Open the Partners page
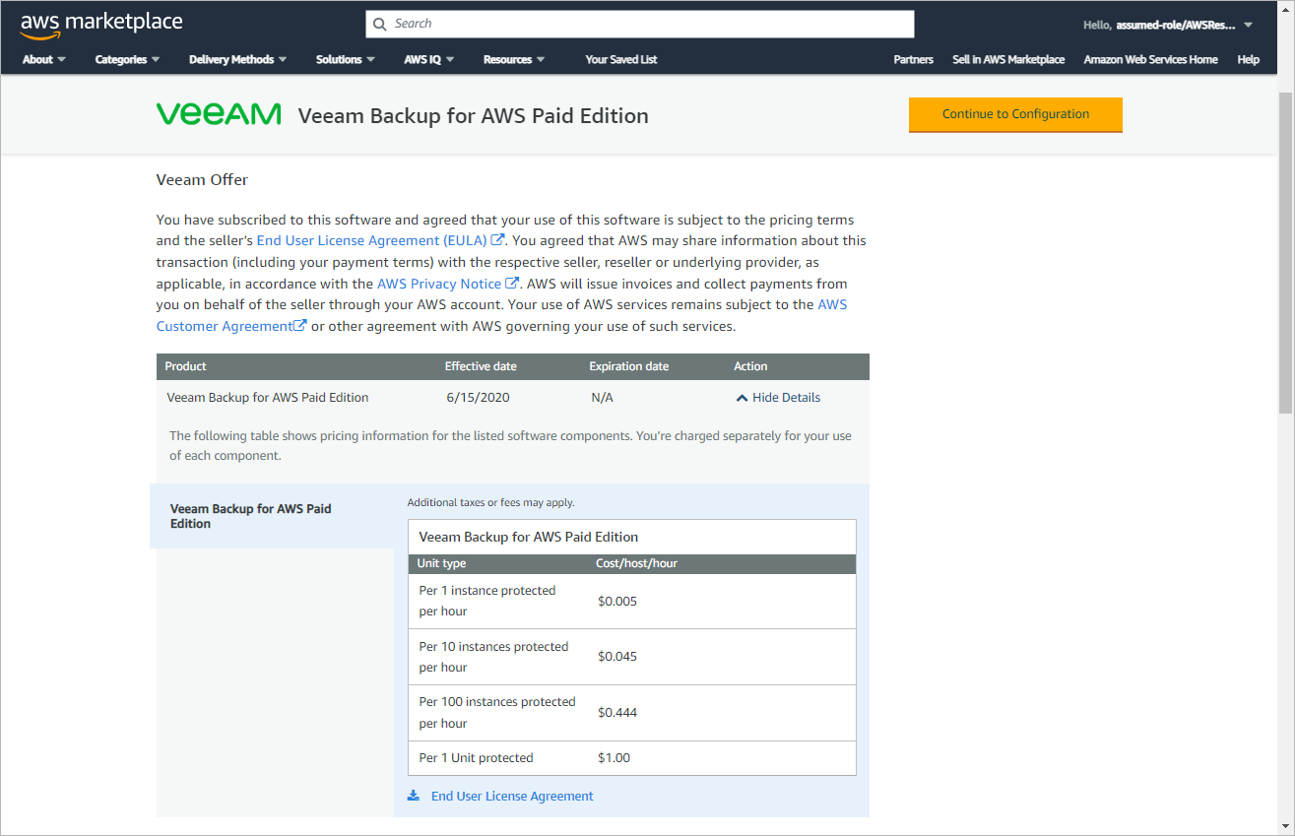 913,59
